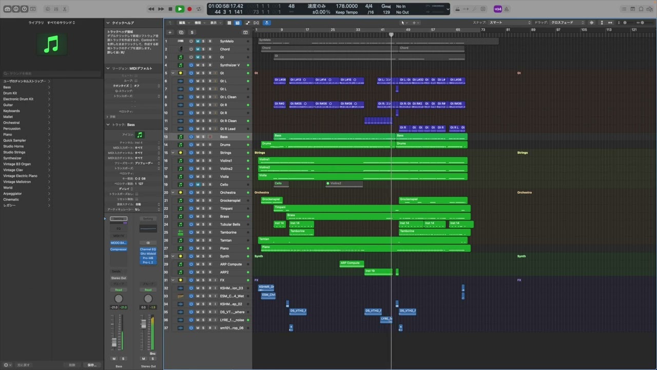Mute the Drums track
The width and height of the screenshot is (657, 370).
(x=198, y=145)
